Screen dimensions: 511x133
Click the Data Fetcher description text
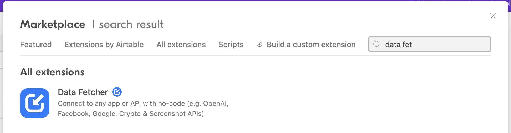(143, 108)
